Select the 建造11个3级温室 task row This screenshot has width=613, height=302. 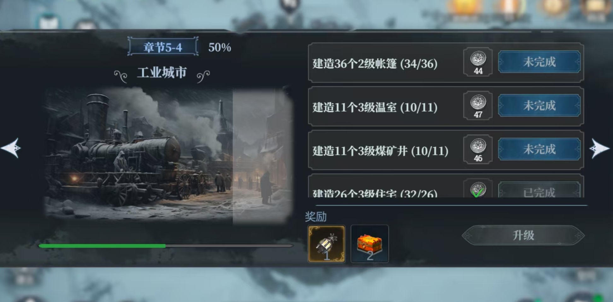click(446, 106)
